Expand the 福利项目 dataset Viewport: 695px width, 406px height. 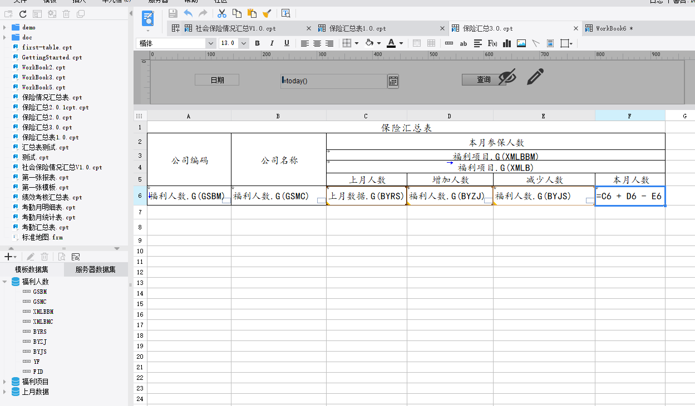(4, 382)
